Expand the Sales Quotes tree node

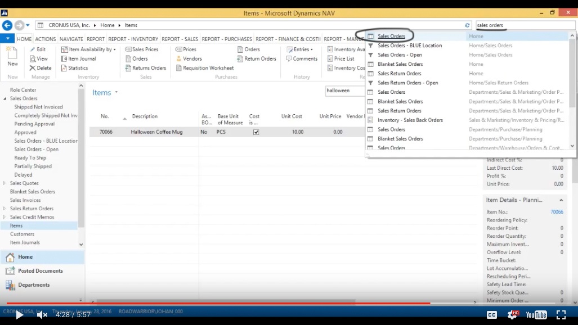tap(5, 183)
